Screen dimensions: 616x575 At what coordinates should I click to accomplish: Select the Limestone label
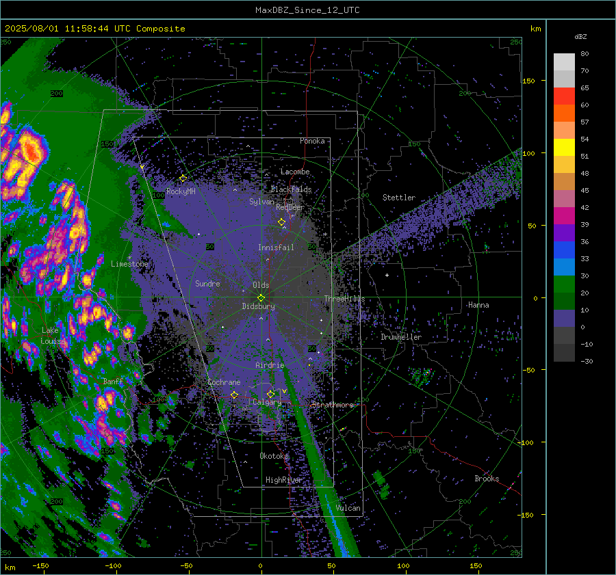click(129, 264)
